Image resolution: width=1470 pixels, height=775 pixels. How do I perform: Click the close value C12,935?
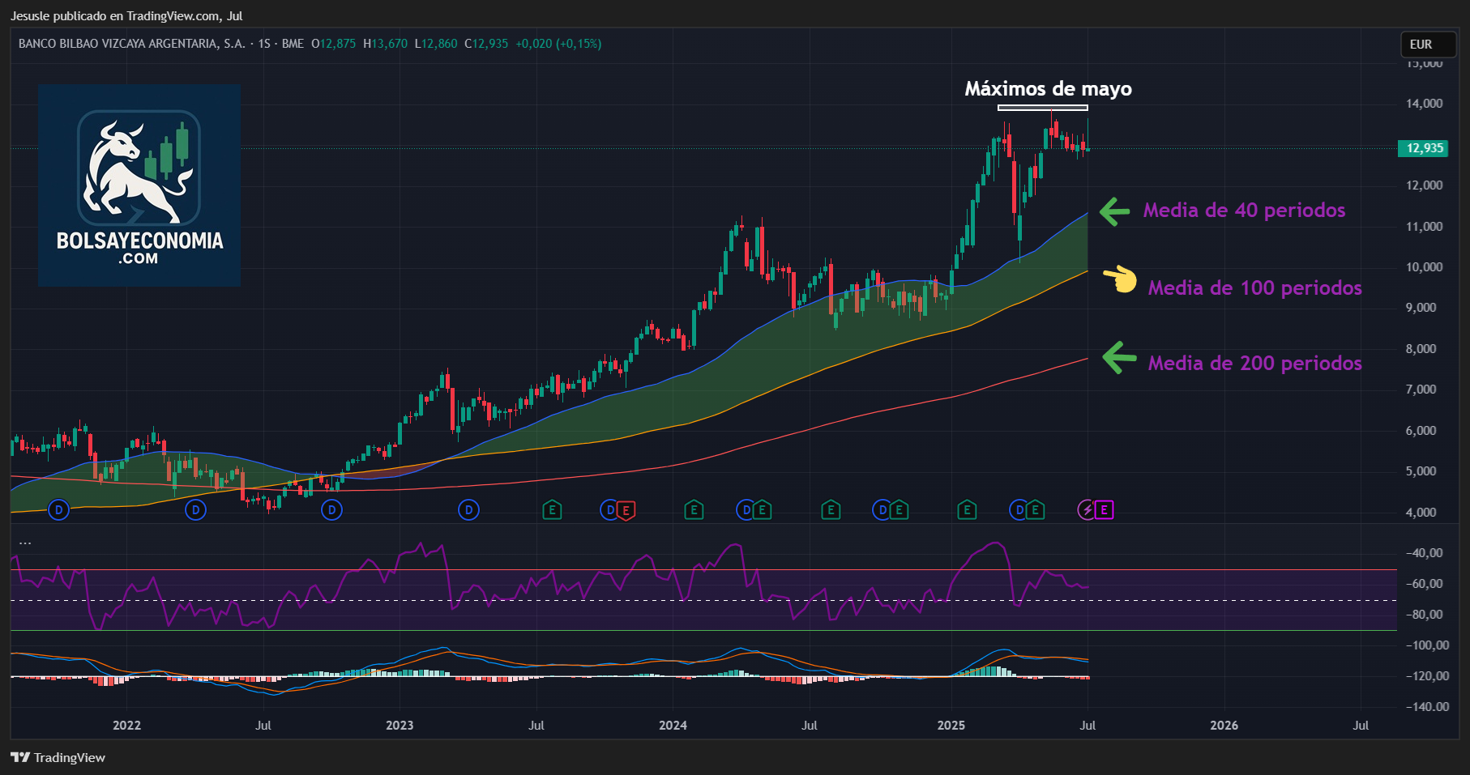tap(486, 44)
